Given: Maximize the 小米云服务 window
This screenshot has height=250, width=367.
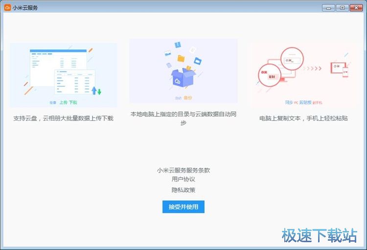Looking at the screenshot, I should pos(342,8).
